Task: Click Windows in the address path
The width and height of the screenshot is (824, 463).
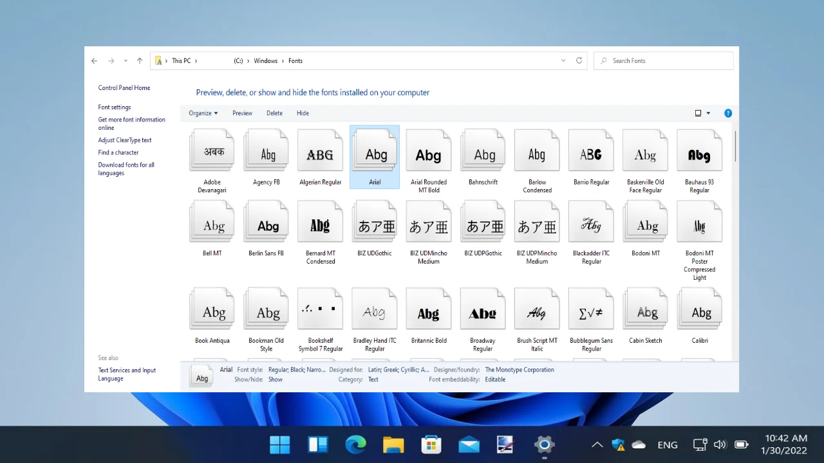Action: pos(266,61)
